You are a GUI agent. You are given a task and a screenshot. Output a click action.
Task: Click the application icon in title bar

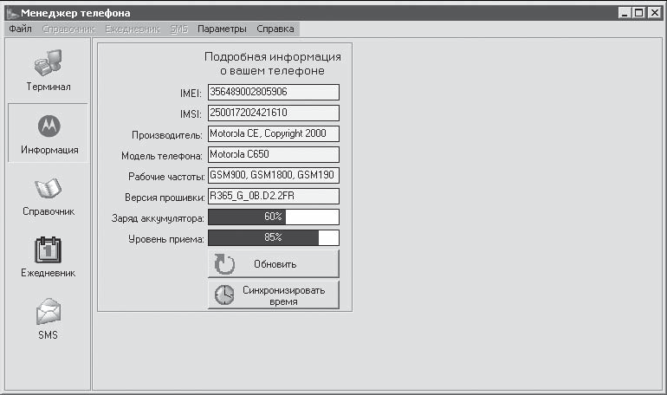[13, 13]
